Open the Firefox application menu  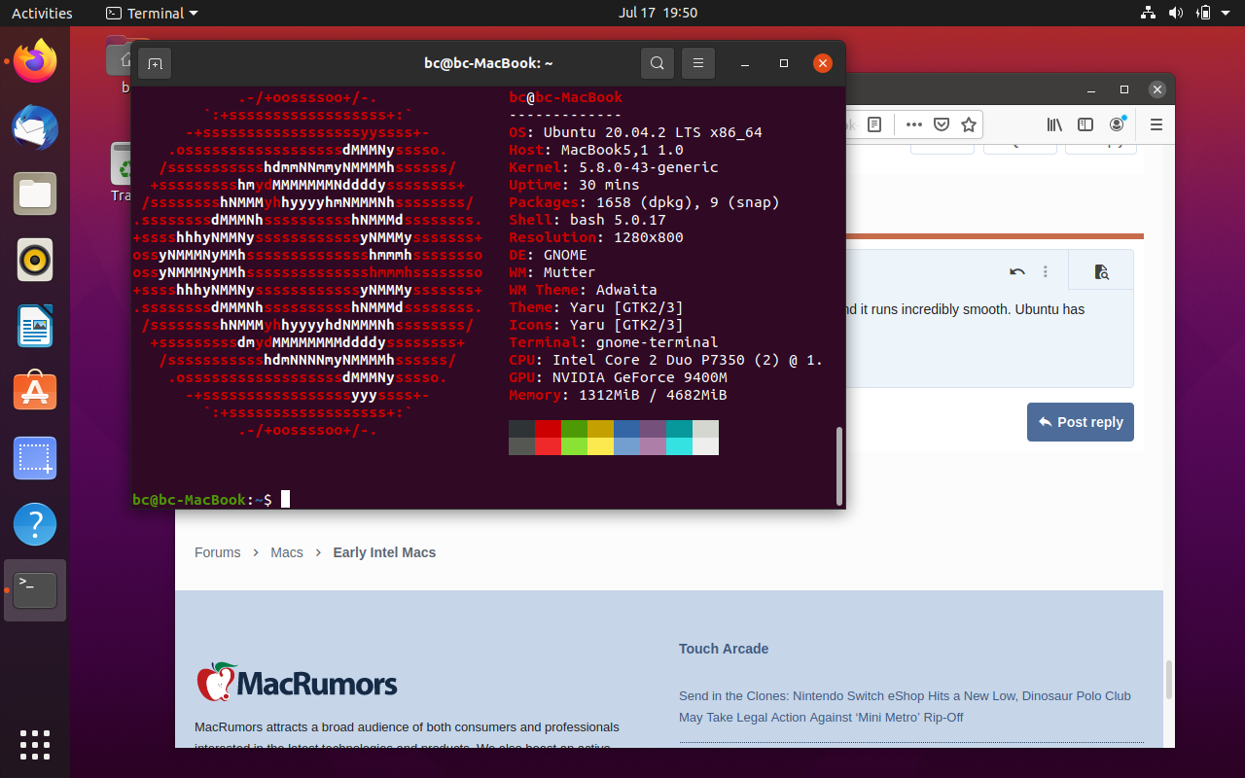[x=1156, y=124]
